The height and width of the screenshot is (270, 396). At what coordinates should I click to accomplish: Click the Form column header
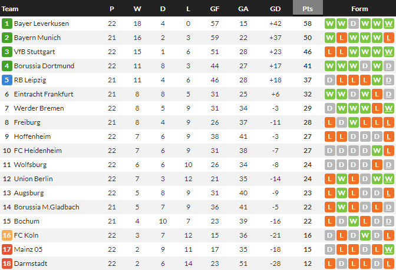point(359,9)
